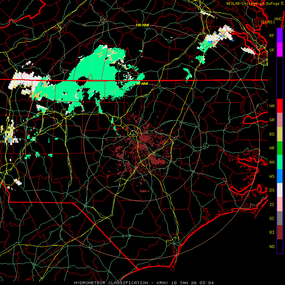Click the GR legend label
Viewport: 285px width, 285px height.
[x=272, y=120]
